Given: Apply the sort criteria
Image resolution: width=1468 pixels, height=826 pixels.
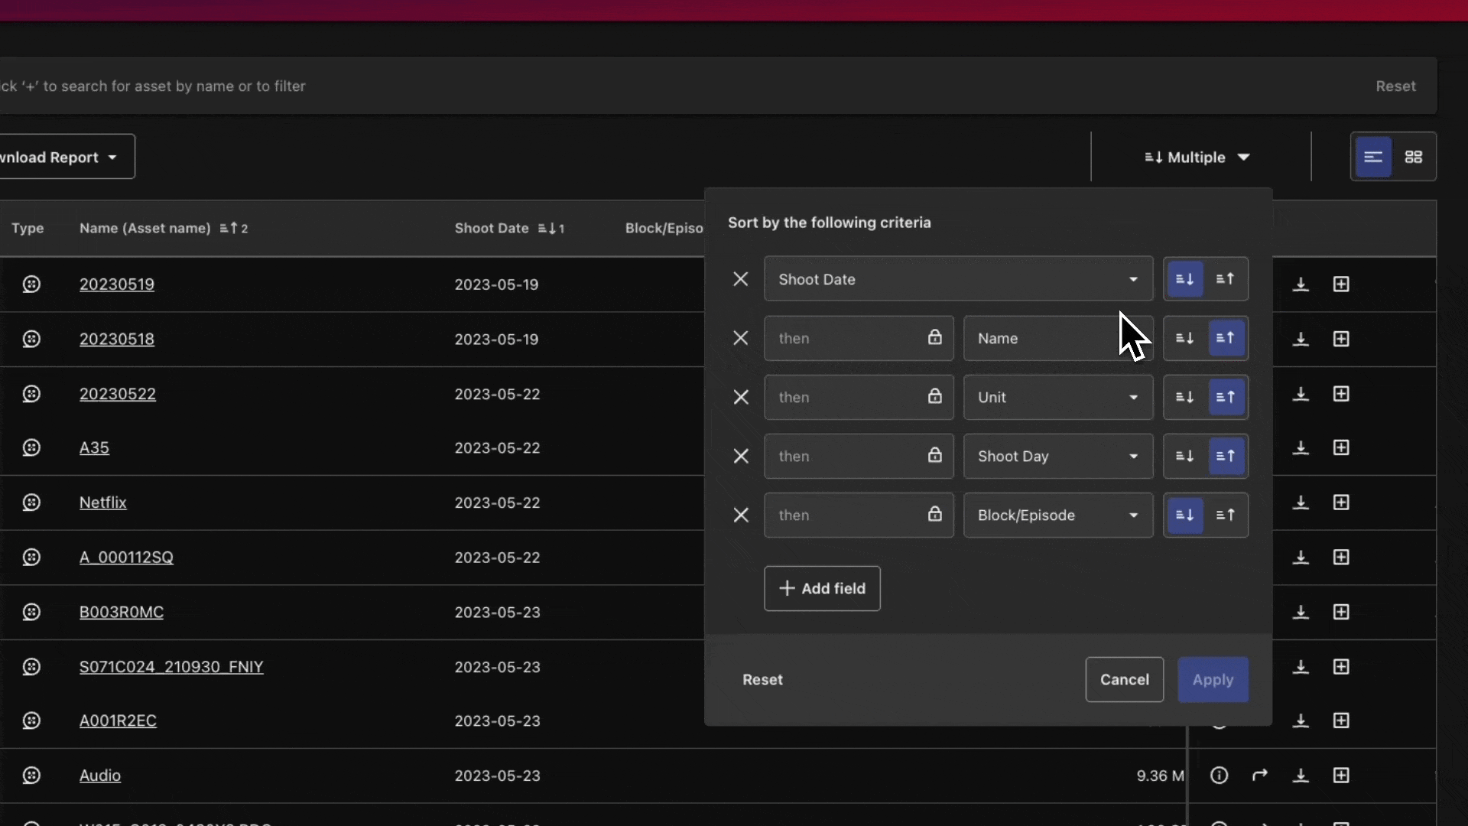Looking at the screenshot, I should 1213,679.
